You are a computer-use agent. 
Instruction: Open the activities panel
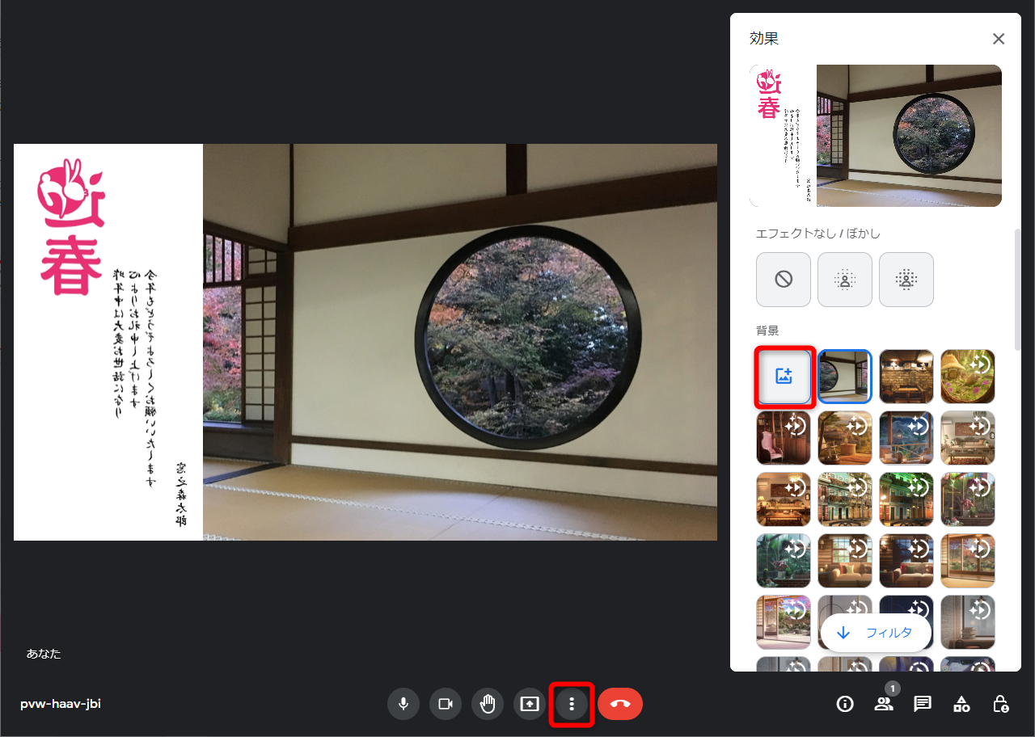click(961, 704)
